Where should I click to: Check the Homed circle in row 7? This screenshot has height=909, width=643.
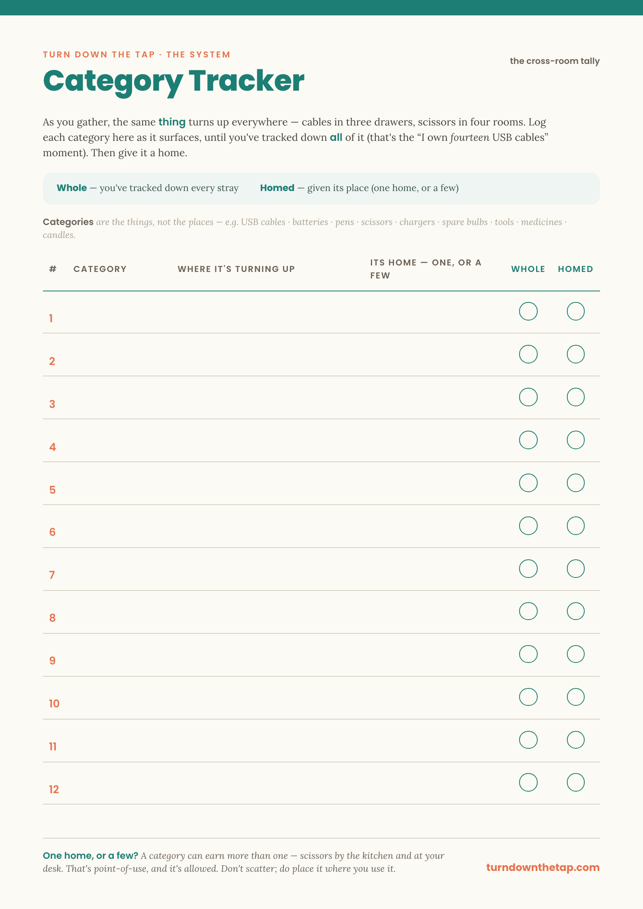(x=575, y=569)
